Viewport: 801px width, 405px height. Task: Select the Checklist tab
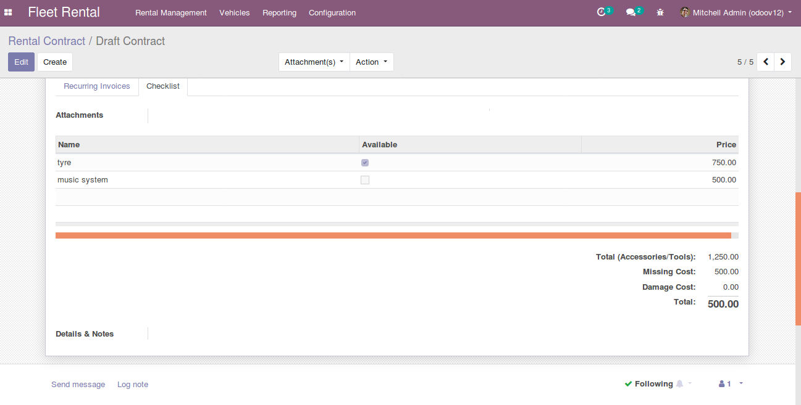[163, 86]
